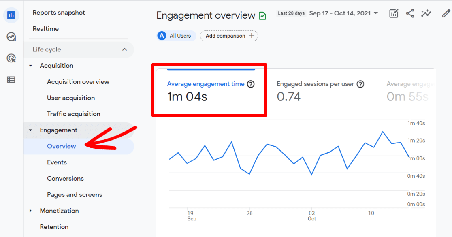Open help for Average engagement time metric
The image size is (452, 237).
[x=251, y=84]
